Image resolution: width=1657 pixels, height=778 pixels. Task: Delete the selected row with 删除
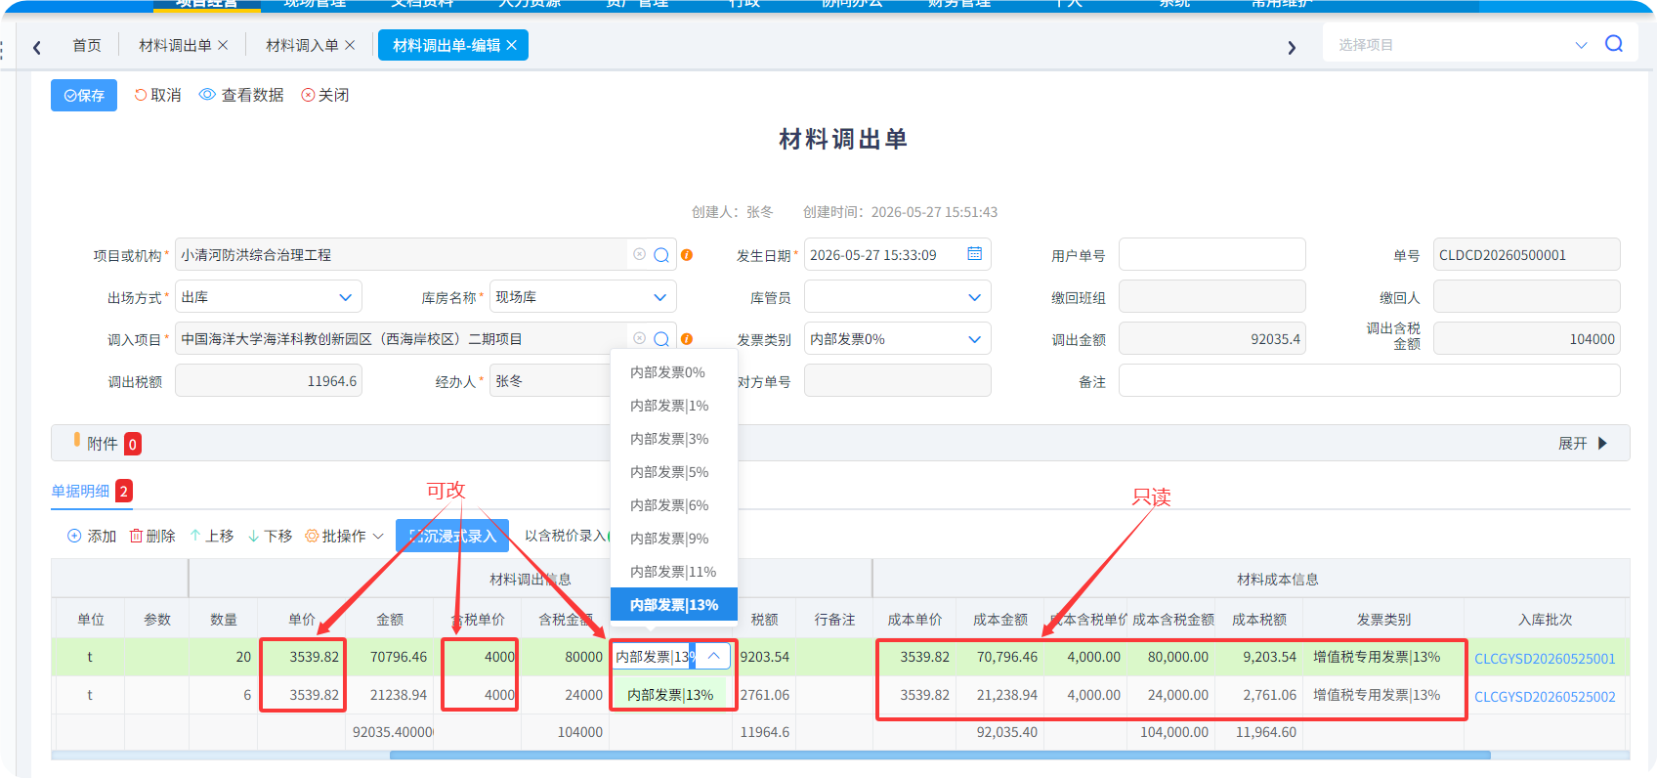pos(152,536)
